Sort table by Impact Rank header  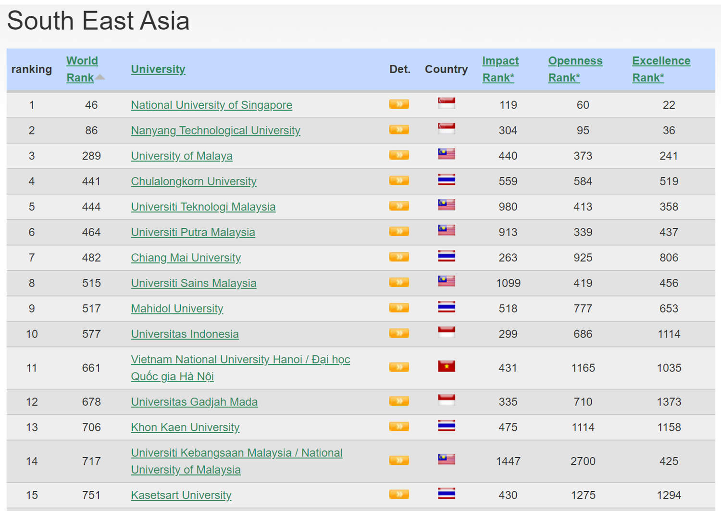500,69
